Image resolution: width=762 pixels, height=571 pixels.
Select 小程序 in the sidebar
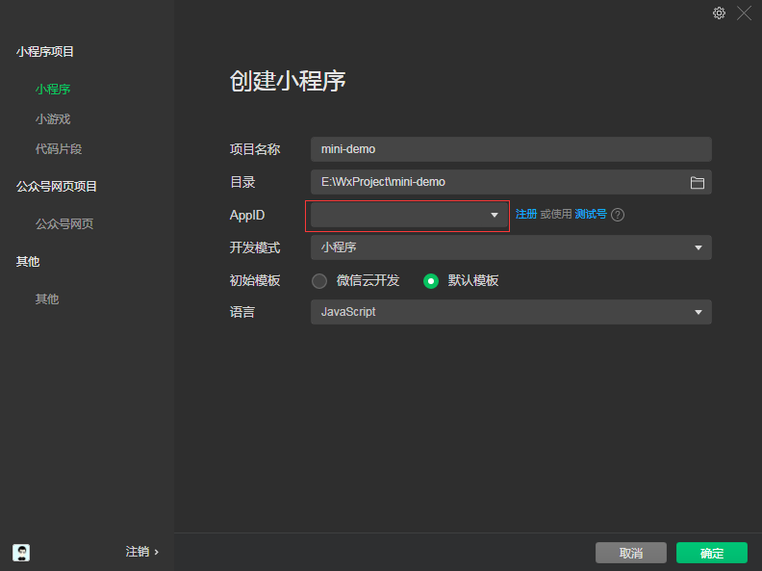pos(53,90)
